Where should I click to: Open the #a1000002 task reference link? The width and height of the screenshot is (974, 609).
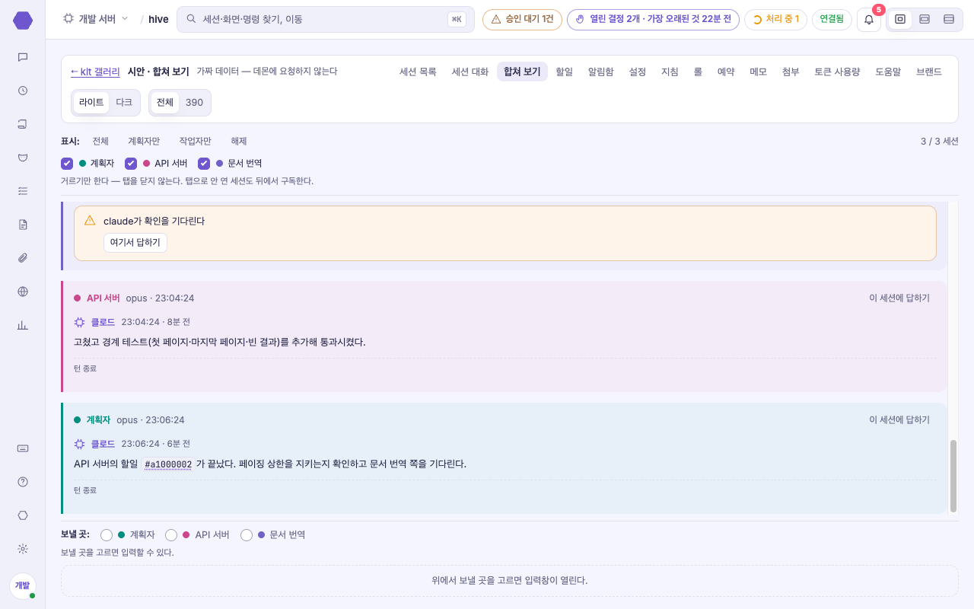(x=168, y=464)
